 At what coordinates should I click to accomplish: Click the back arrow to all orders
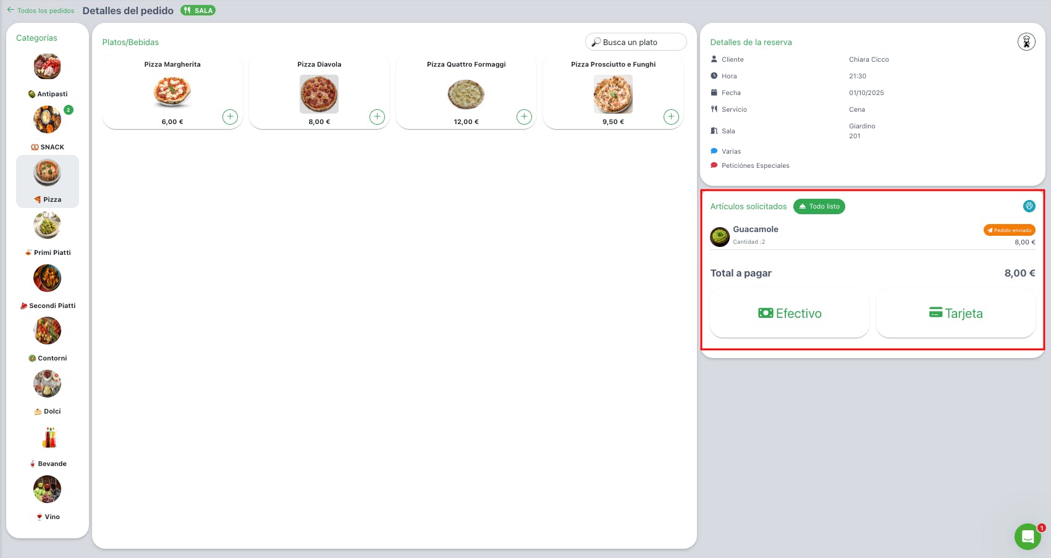pos(11,10)
